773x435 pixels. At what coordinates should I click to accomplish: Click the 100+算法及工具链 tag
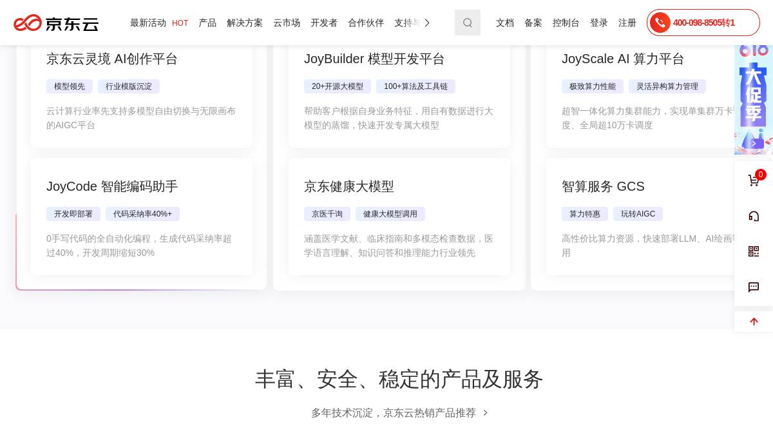click(x=415, y=86)
